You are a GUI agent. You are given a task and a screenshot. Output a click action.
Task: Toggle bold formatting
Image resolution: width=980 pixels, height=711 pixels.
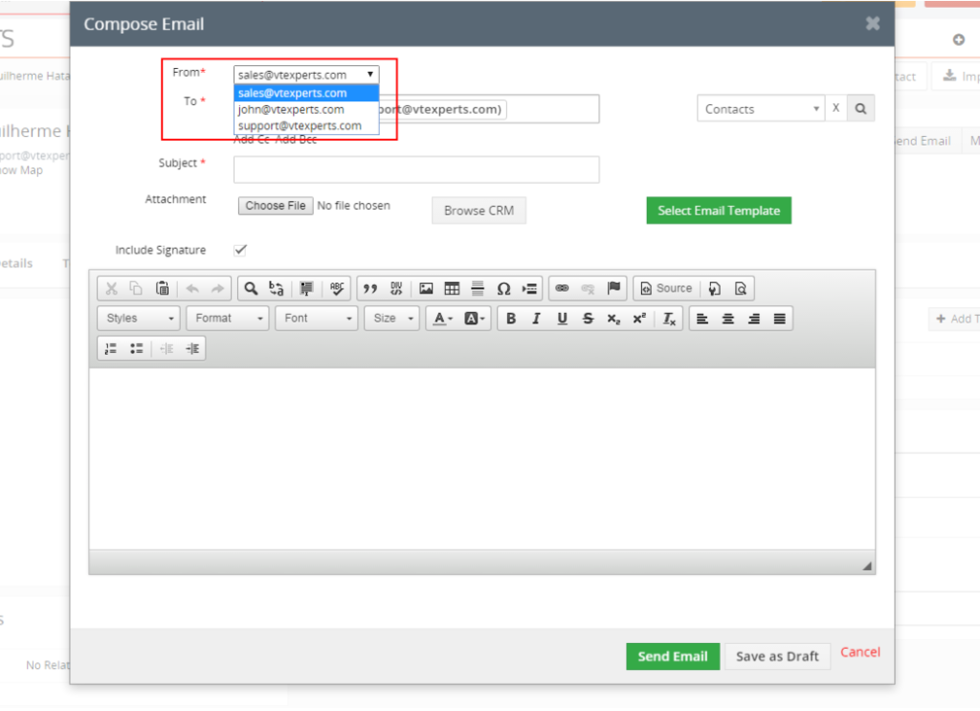pyautogui.click(x=511, y=319)
